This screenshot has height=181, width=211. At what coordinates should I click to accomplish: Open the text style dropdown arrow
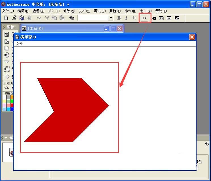coord(111,18)
